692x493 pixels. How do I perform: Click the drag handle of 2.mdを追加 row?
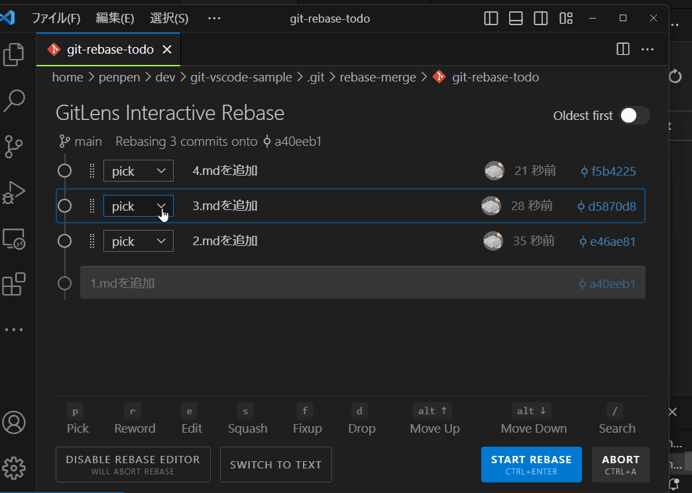click(92, 241)
